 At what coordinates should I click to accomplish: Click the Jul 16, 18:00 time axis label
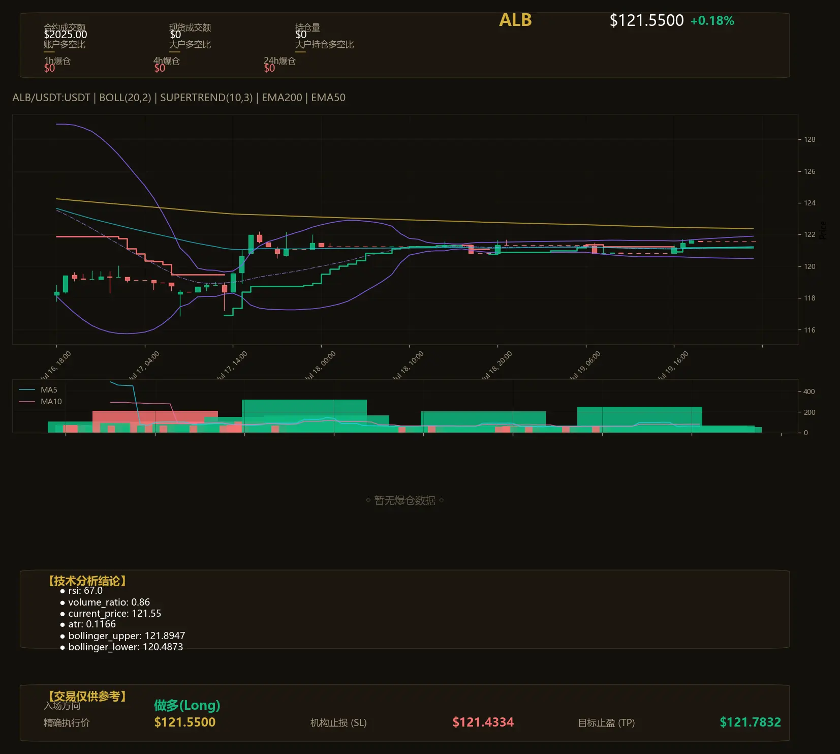point(55,365)
